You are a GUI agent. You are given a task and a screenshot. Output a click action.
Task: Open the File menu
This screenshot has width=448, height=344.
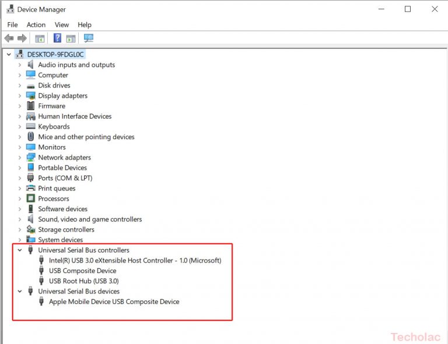(12, 25)
